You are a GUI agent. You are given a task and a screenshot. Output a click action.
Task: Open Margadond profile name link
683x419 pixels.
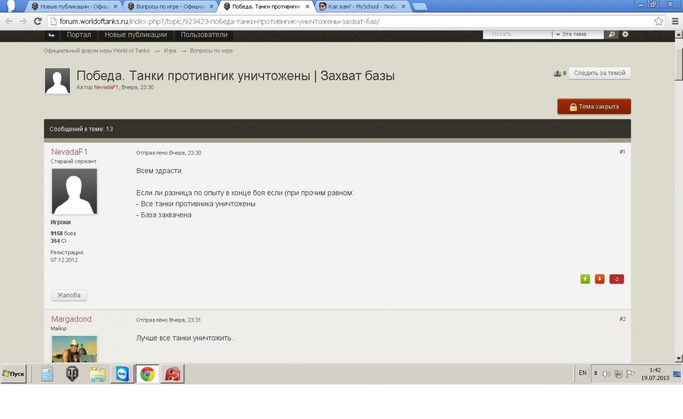pyautogui.click(x=71, y=319)
